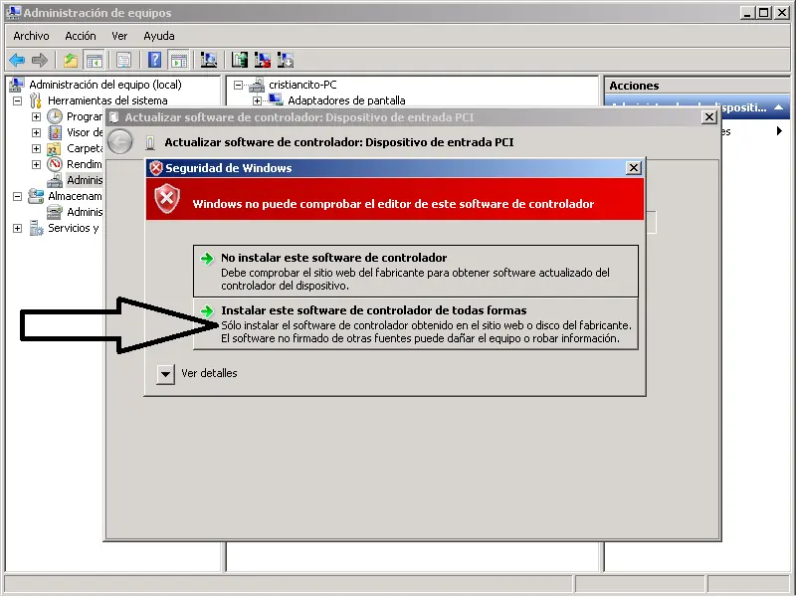The height and width of the screenshot is (597, 796).
Task: Expand the Servicios y aplicaciones node
Action: (x=17, y=228)
